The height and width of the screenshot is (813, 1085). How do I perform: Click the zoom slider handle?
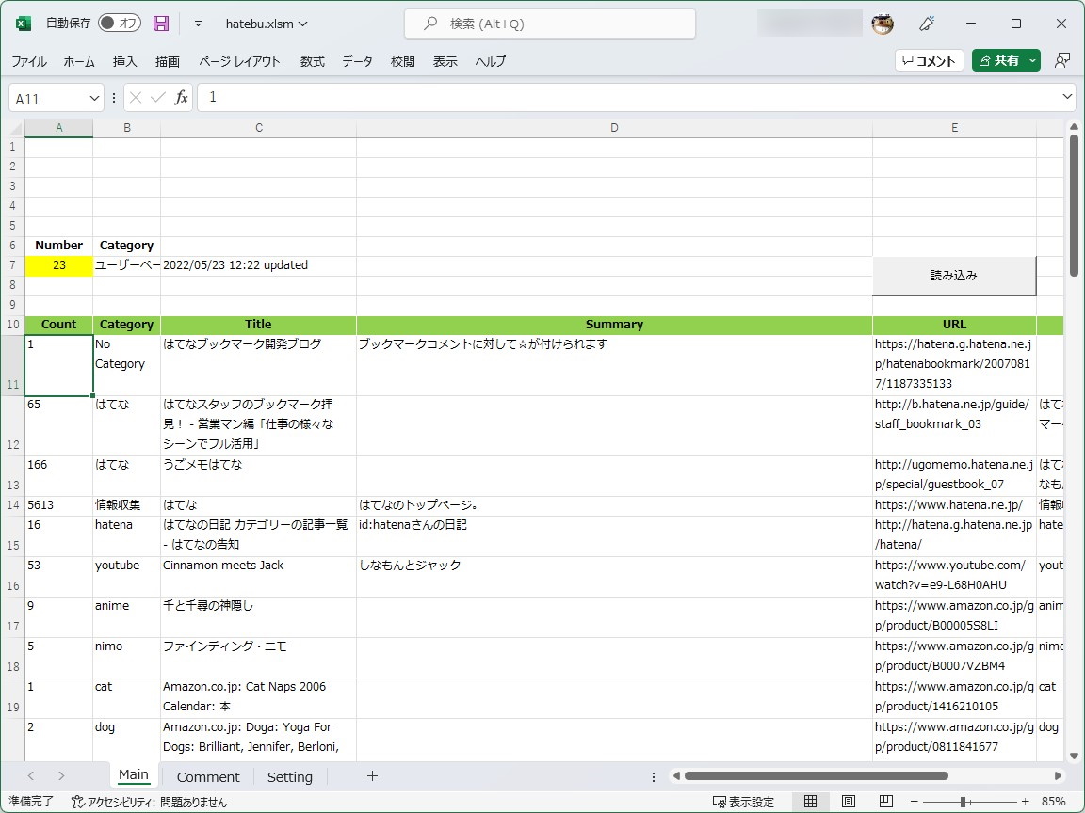tap(963, 802)
